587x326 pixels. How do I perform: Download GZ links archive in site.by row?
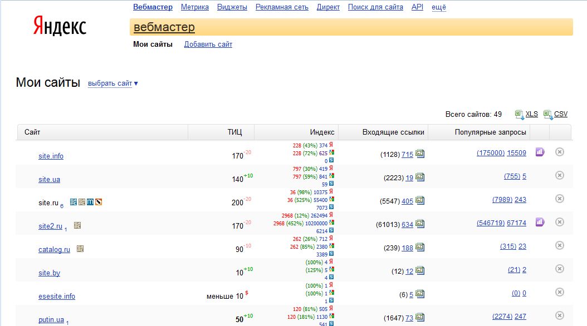[x=420, y=271]
